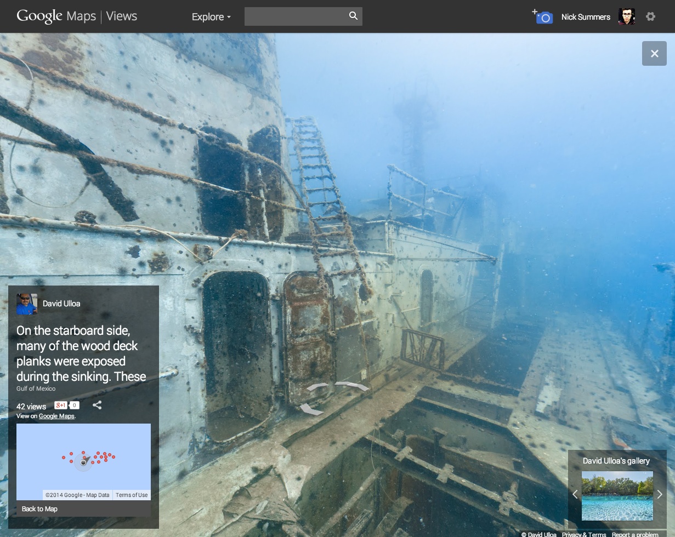The image size is (675, 537).
Task: Click the © David Ulloa attribution link
Action: point(539,534)
